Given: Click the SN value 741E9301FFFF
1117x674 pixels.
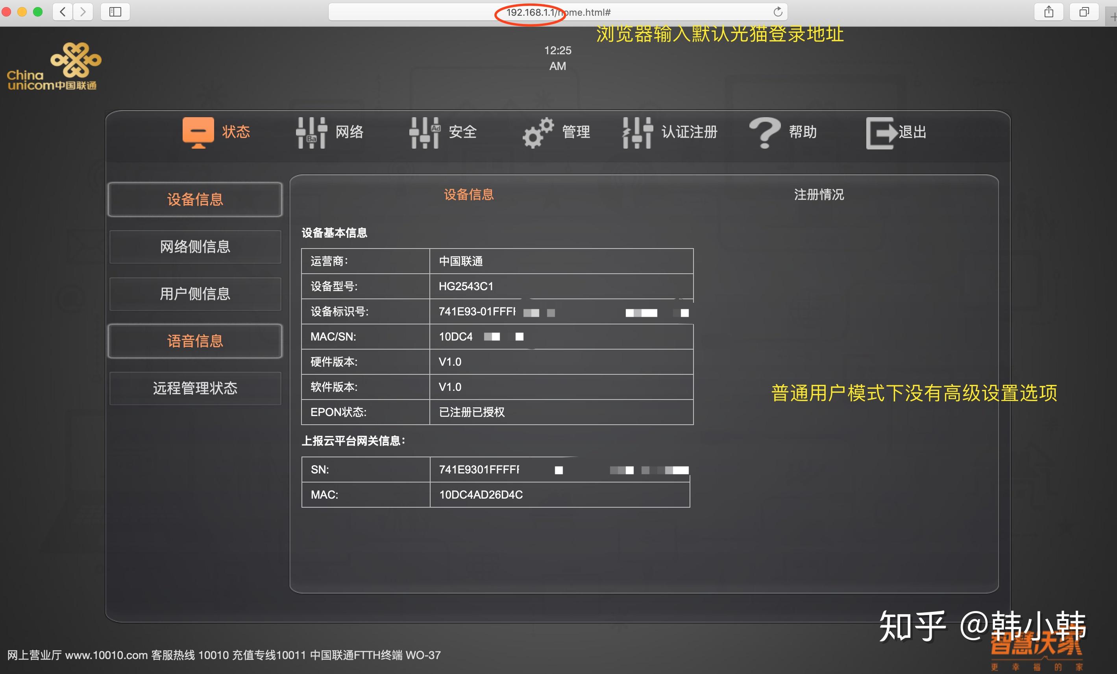Looking at the screenshot, I should (x=479, y=469).
